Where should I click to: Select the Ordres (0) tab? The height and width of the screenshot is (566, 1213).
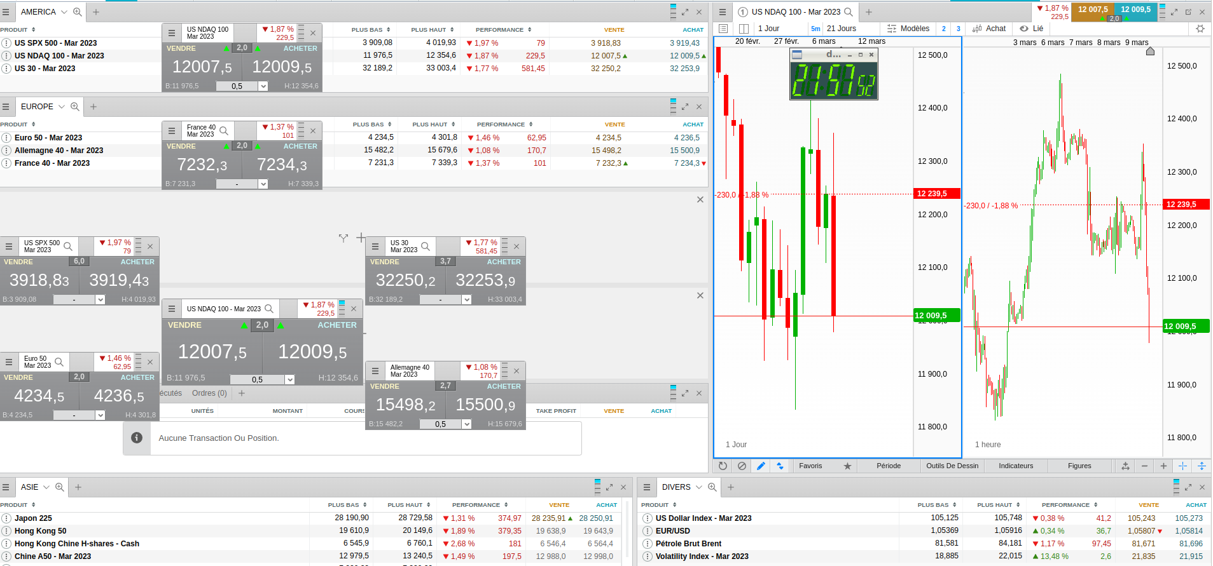pos(209,393)
